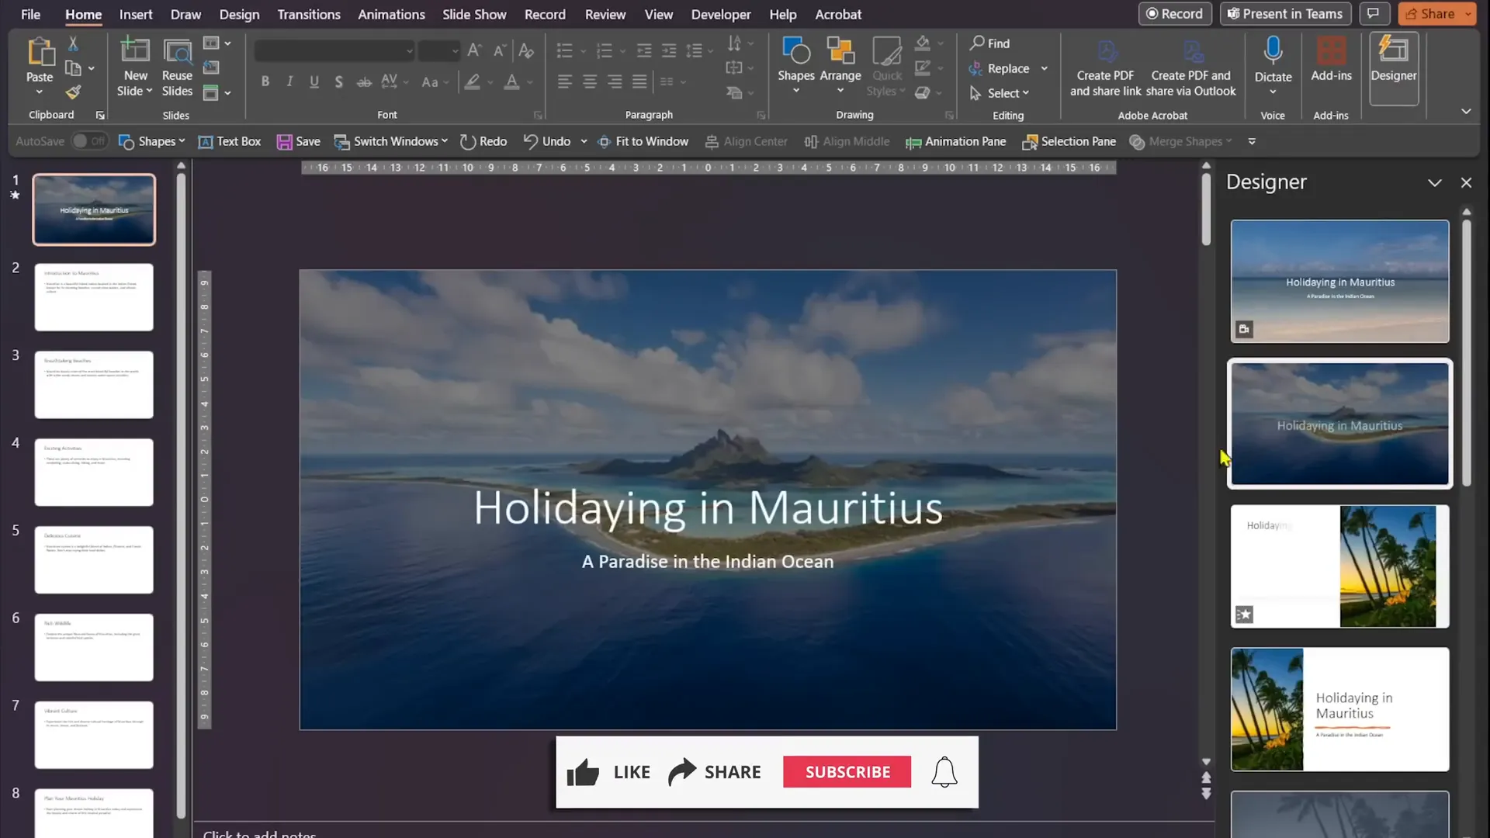Toggle Justify paragraph alignment
The image size is (1490, 838).
(639, 81)
